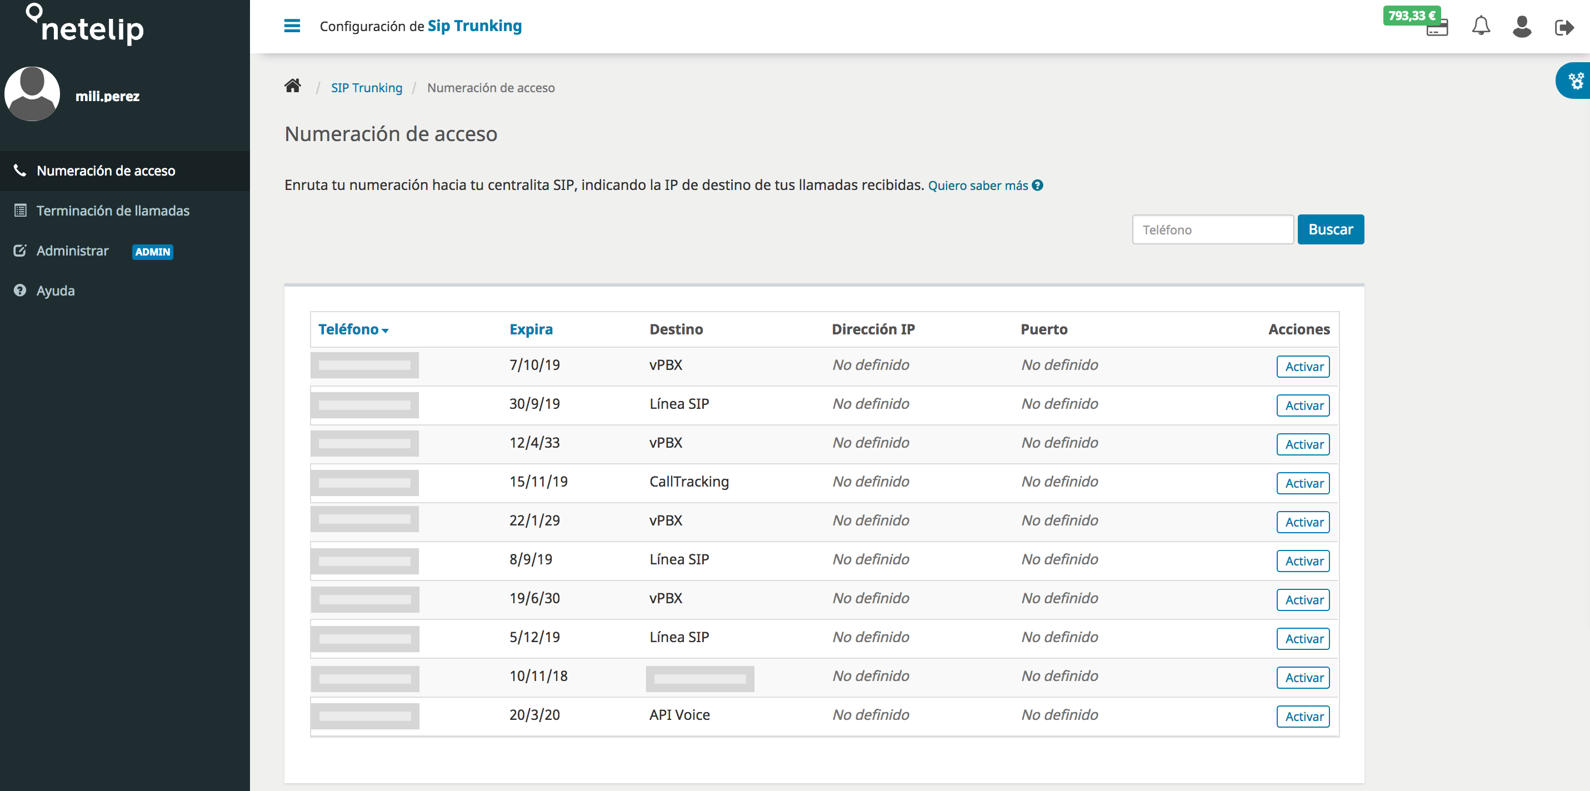Activate the row expiring 12/4/33
This screenshot has width=1590, height=791.
1303,444
